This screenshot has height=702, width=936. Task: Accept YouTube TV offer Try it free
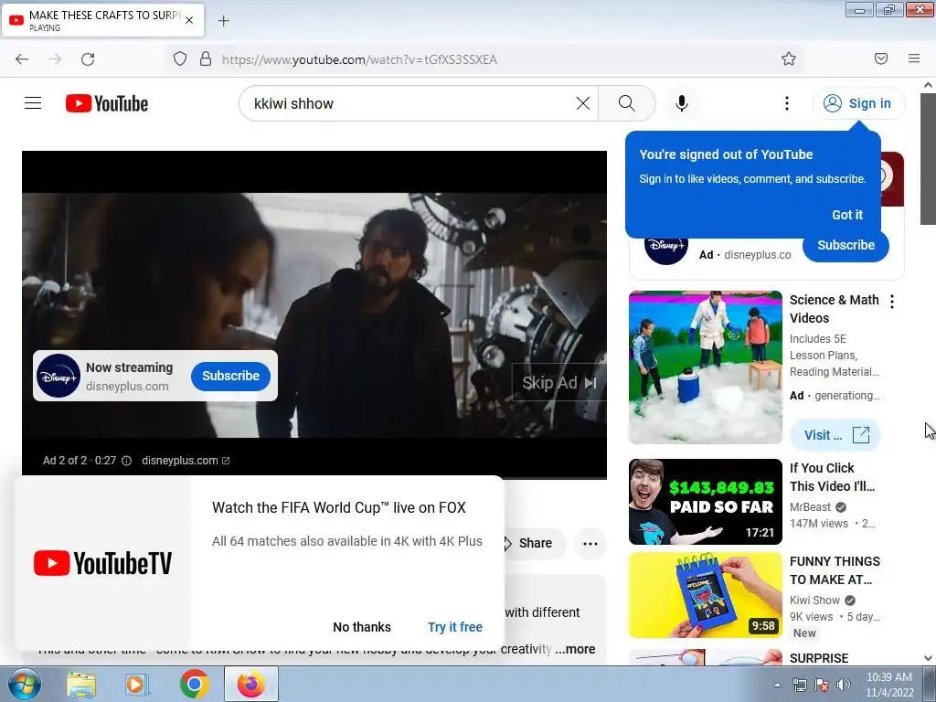point(455,627)
